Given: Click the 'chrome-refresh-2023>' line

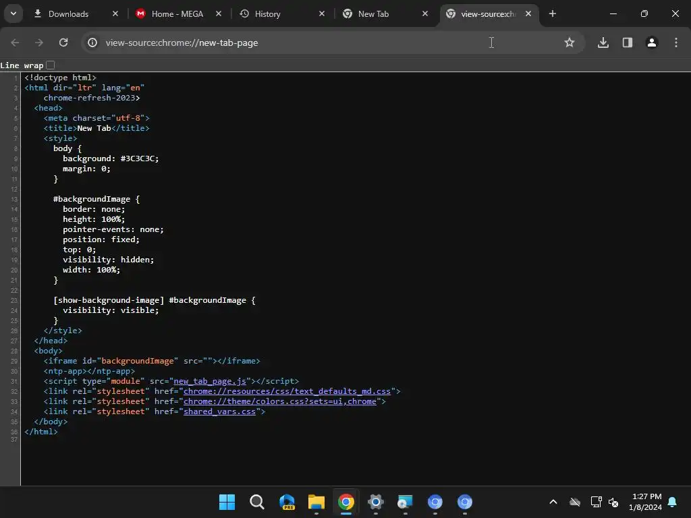Looking at the screenshot, I should 92,98.
